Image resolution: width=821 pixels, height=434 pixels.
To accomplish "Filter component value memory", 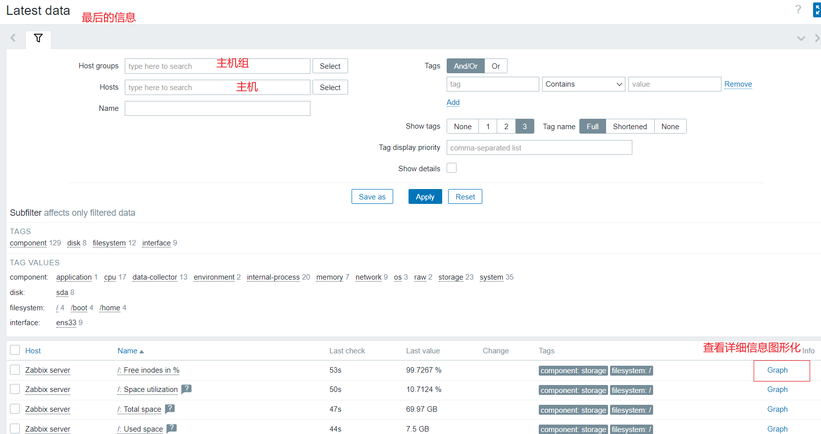I will (x=329, y=277).
